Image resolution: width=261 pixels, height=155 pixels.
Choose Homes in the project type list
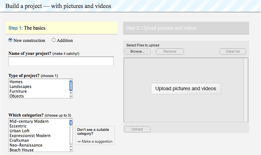point(39,82)
